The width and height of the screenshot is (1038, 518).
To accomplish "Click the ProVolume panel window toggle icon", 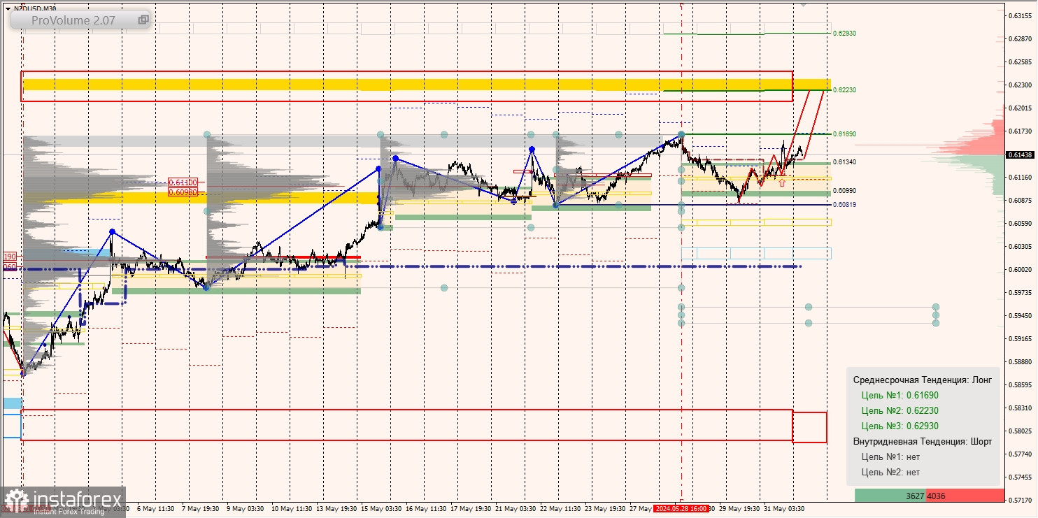I will [143, 20].
